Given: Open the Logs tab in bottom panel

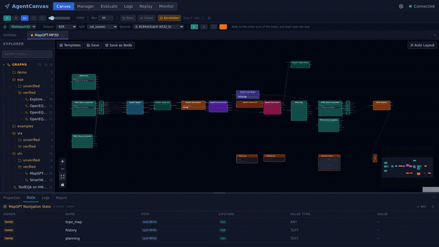Looking at the screenshot, I should (45, 198).
